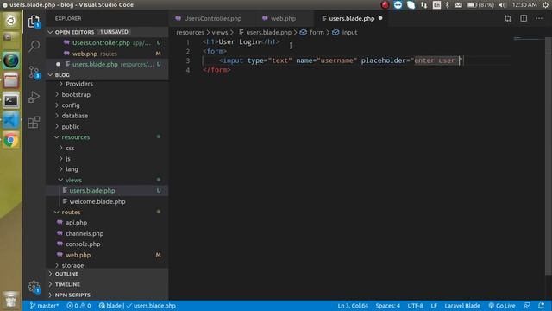The width and height of the screenshot is (552, 311).
Task: Click the Bluetooth icon in top panel
Action: click(x=447, y=4)
